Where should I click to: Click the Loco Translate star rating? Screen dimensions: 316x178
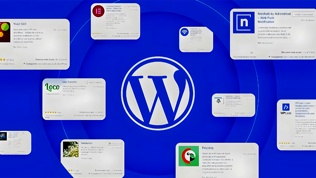pyautogui.click(x=51, y=112)
